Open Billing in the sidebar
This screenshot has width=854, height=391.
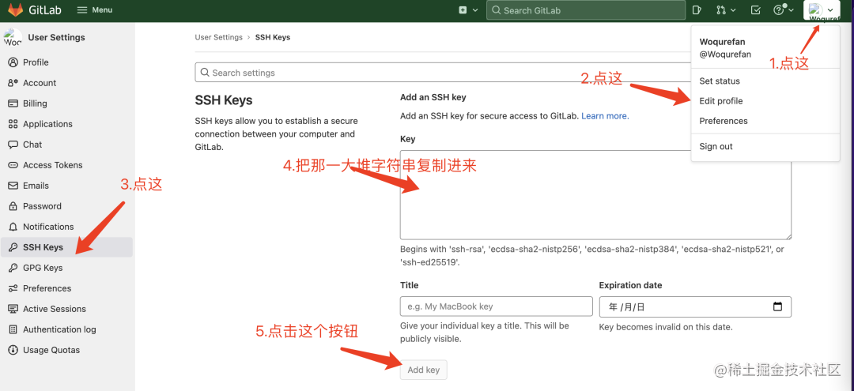(x=35, y=103)
